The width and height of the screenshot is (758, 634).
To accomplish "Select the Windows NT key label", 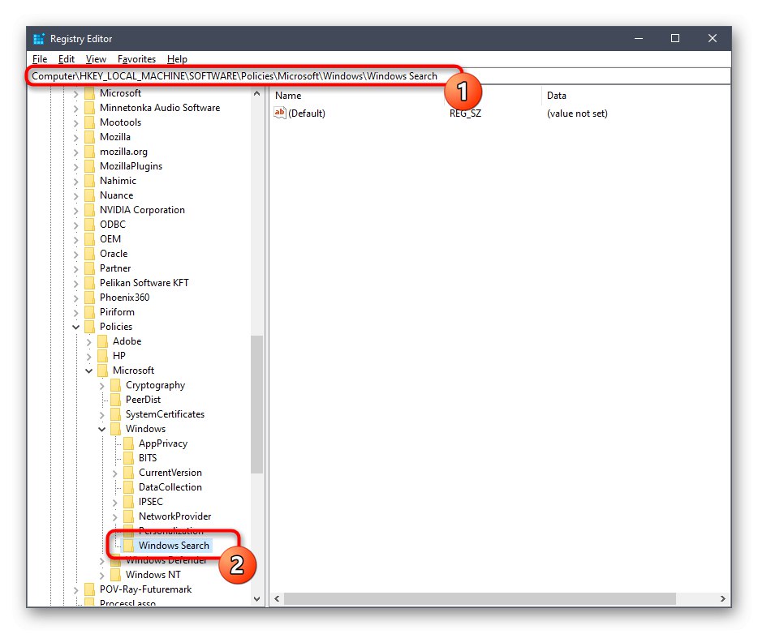I will pos(153,575).
